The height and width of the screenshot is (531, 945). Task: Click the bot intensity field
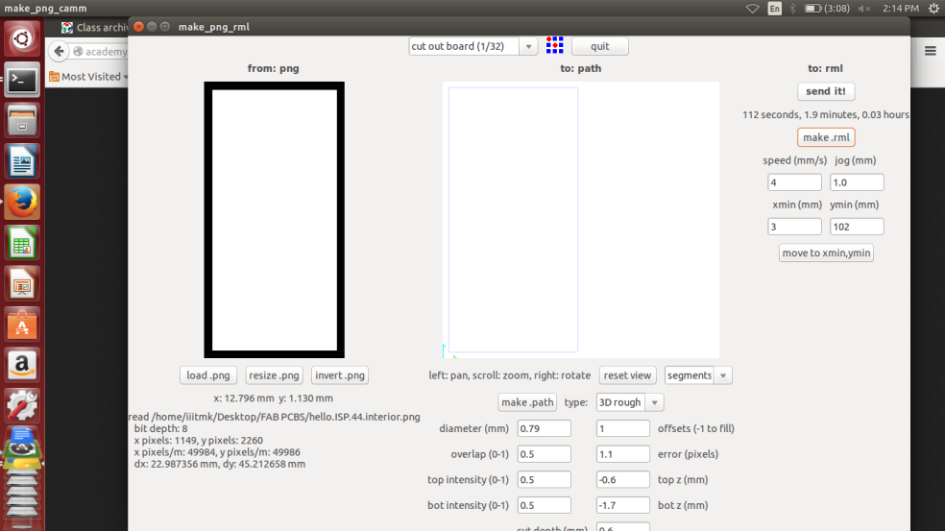545,505
